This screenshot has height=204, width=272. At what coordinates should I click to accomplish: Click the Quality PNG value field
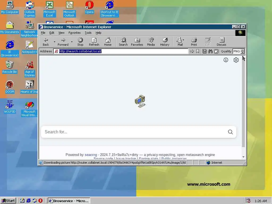237,51
